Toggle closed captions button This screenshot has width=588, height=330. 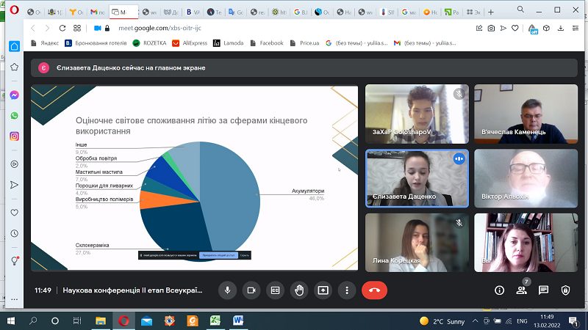tap(275, 290)
